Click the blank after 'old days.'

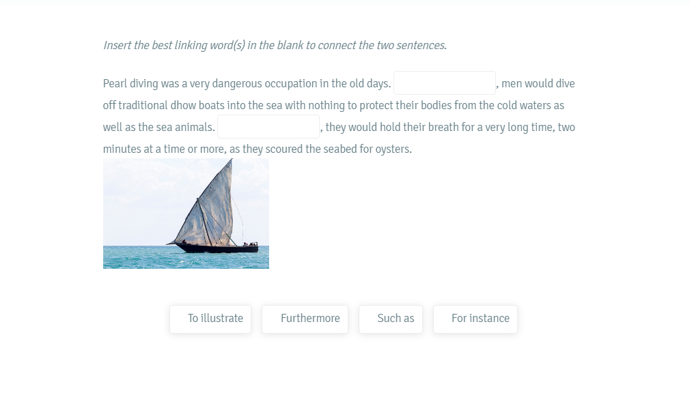point(445,83)
